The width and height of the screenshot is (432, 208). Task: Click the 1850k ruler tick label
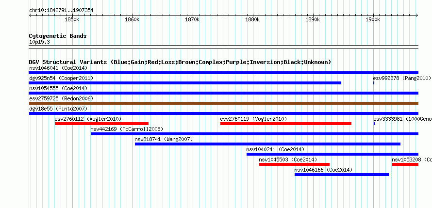(x=72, y=20)
